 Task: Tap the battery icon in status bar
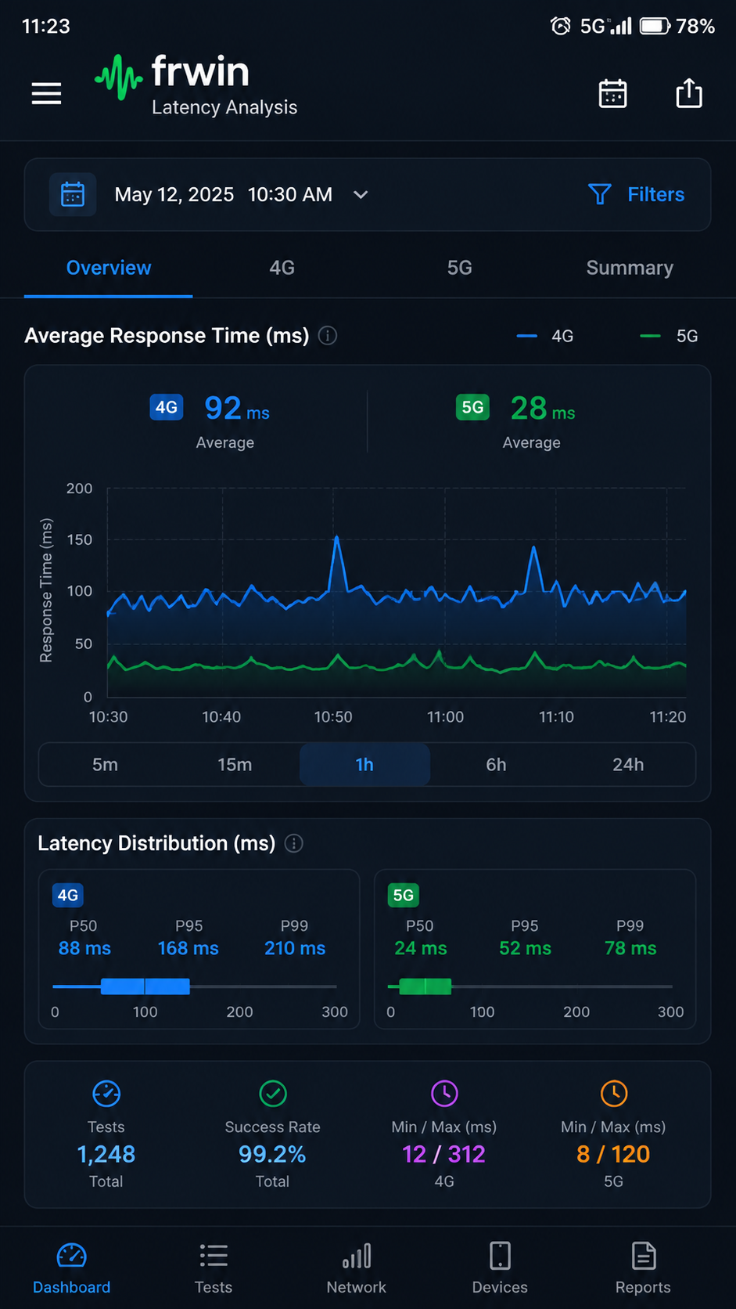[x=655, y=26]
